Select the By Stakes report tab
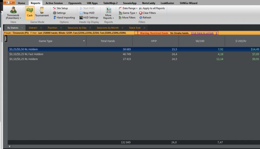Viewport: 260px width, 149px height. [x=13, y=28]
